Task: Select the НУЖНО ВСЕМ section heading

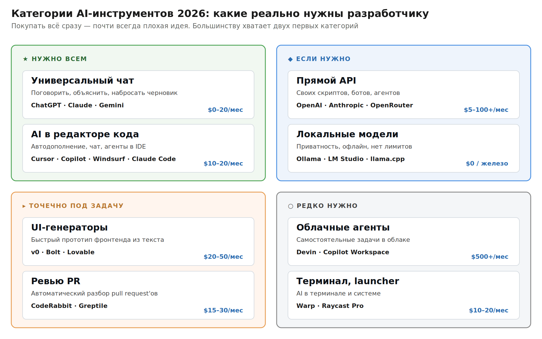Action: 59,59
